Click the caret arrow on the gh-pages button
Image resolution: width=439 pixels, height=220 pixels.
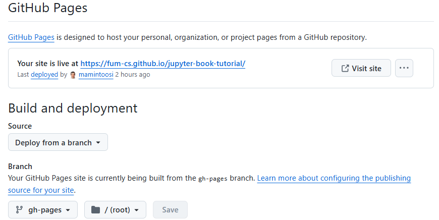[x=68, y=210]
